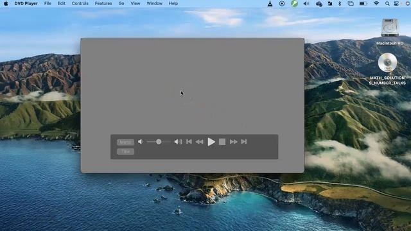
Task: Click the low volume speaker icon
Action: pos(141,141)
